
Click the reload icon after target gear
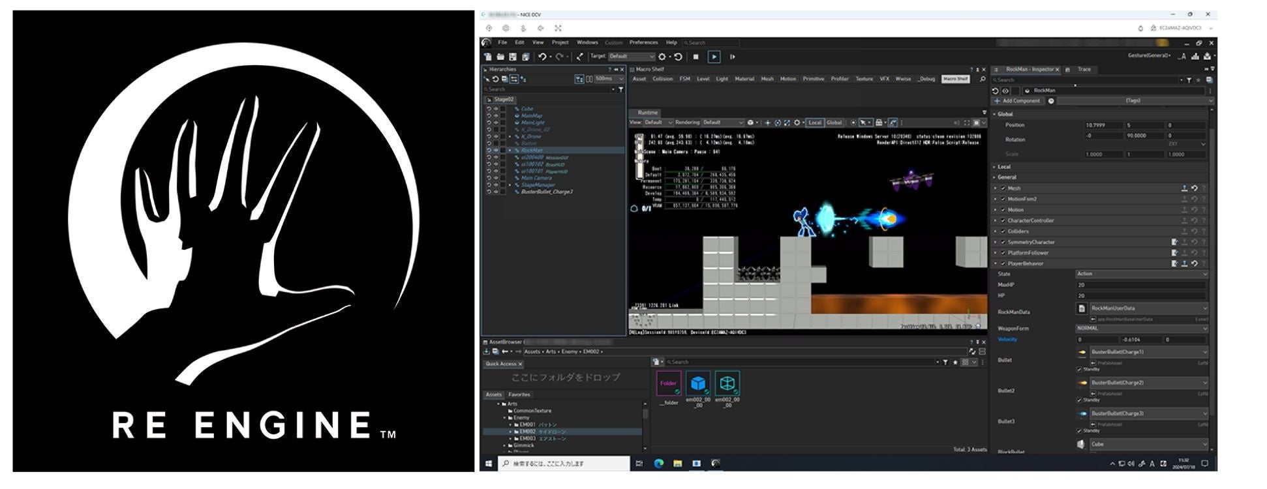678,57
